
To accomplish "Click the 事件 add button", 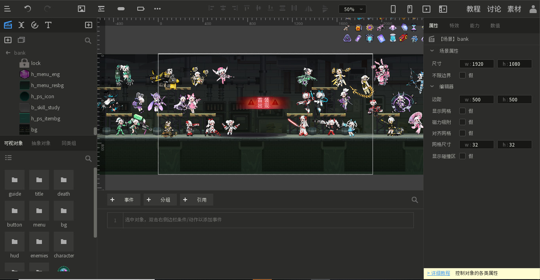I will click(x=124, y=200).
